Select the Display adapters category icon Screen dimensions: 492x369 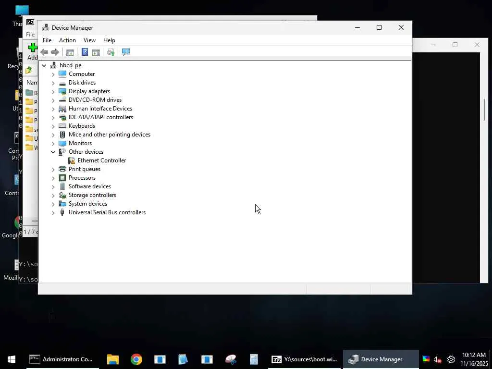pyautogui.click(x=62, y=91)
